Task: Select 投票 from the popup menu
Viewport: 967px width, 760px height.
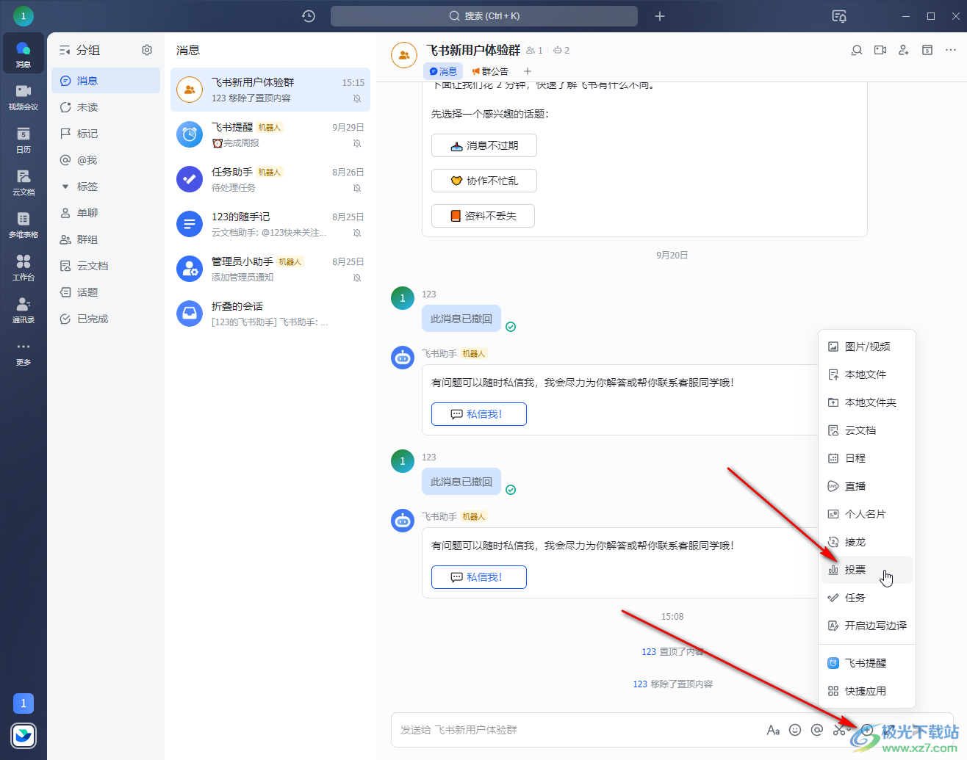Action: tap(867, 570)
